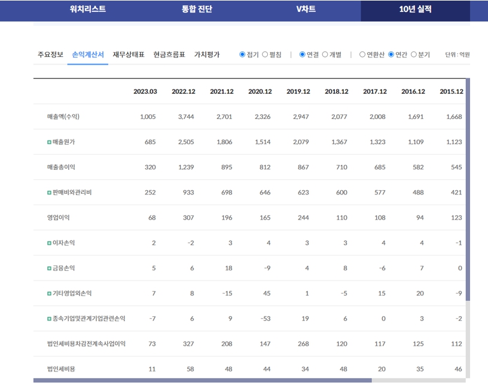Click the 2022.12 column header
This screenshot has height=387, width=488.
pos(184,92)
